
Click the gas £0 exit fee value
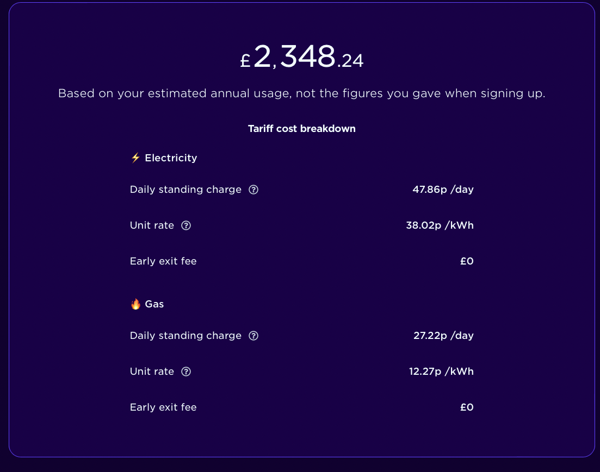point(467,407)
